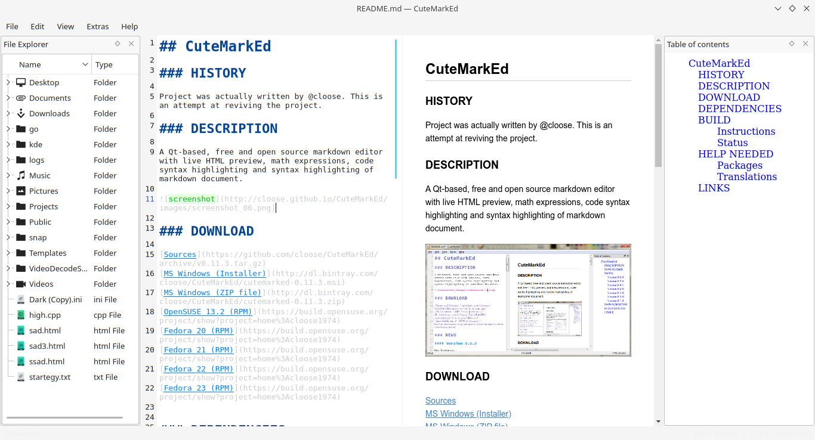815x440 pixels.
Task: Click the Public folder icon
Action: [21, 222]
